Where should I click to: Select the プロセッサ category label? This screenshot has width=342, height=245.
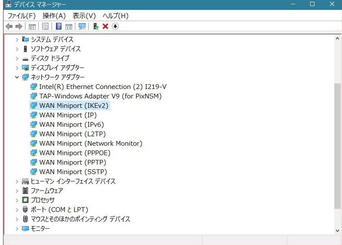[43, 200]
